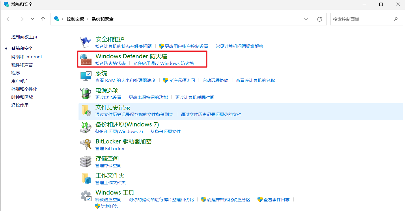This screenshot has height=211, width=405.
Task: Select 用户帐户 in sidebar
Action: (x=20, y=81)
